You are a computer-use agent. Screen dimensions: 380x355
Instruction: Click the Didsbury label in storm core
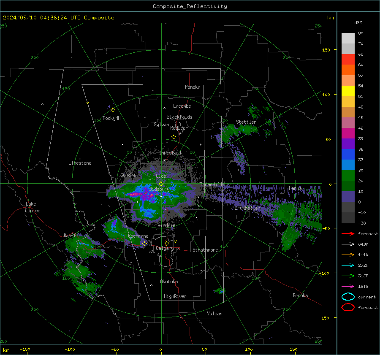pos(160,189)
